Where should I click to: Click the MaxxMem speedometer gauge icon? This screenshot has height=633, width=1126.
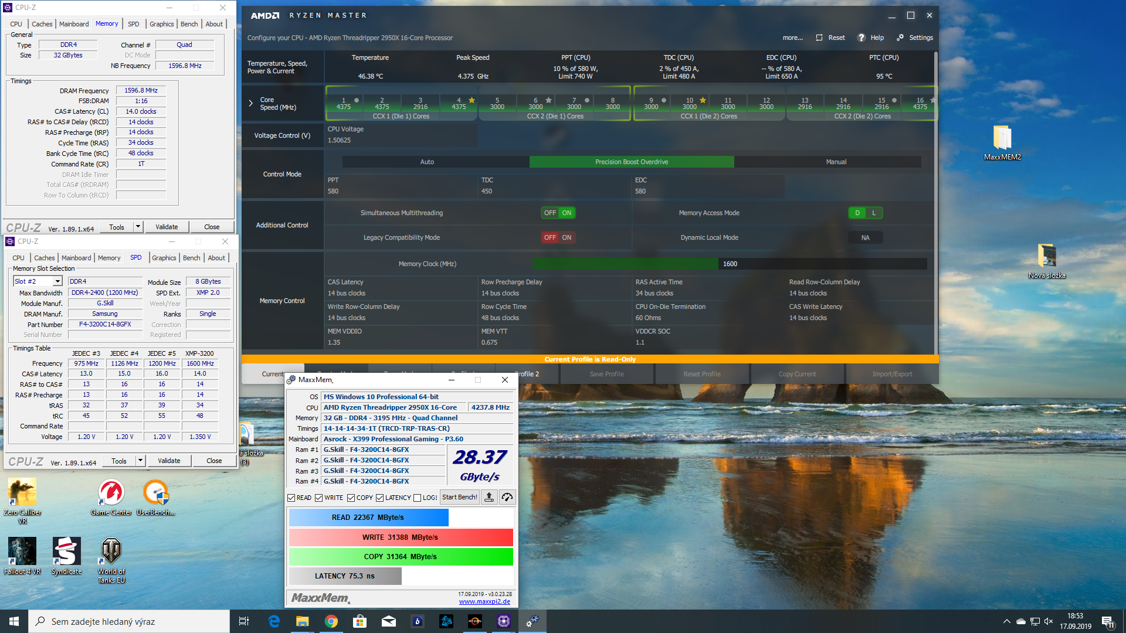[x=507, y=497]
